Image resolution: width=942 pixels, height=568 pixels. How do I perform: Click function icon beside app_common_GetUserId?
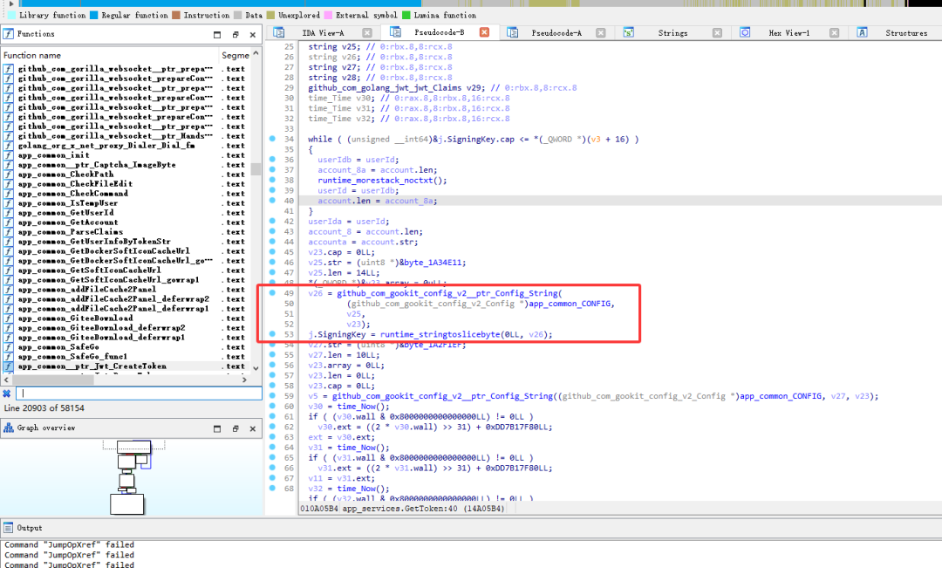pyautogui.click(x=9, y=213)
